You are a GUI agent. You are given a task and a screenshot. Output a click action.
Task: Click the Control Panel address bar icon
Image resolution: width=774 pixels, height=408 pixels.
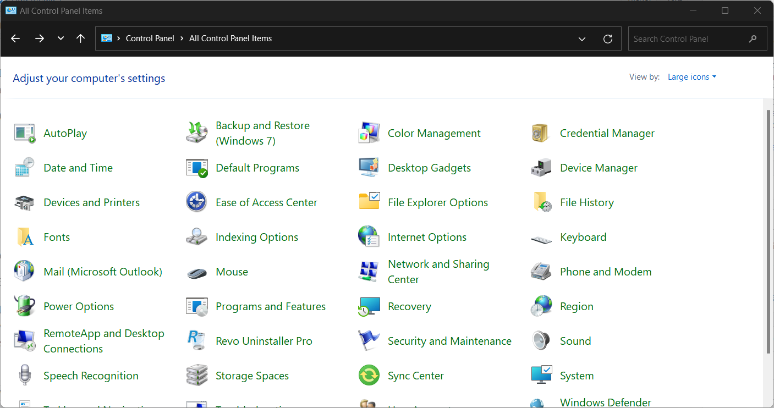click(x=107, y=38)
